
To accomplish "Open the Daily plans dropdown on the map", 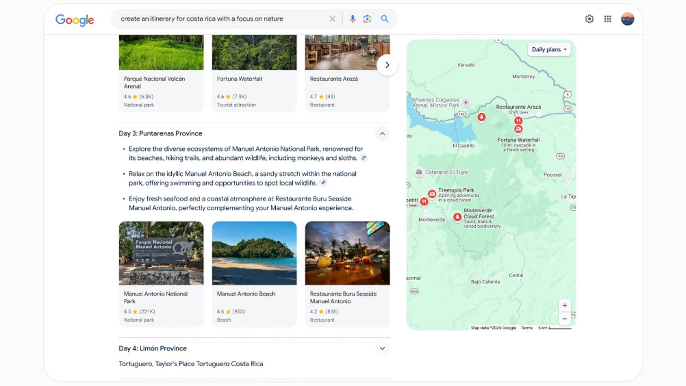I will pyautogui.click(x=548, y=50).
